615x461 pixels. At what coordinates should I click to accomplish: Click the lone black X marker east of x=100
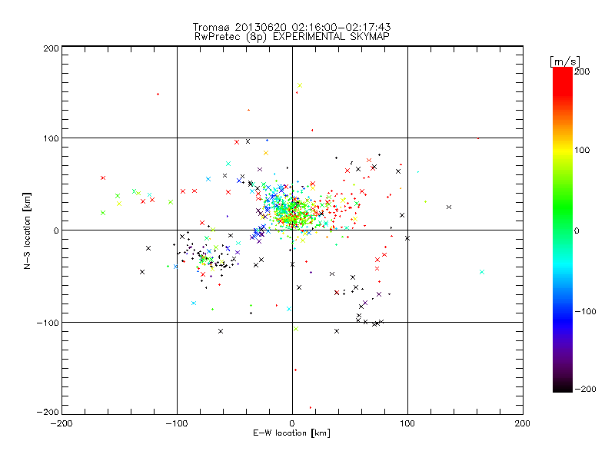pos(449,207)
